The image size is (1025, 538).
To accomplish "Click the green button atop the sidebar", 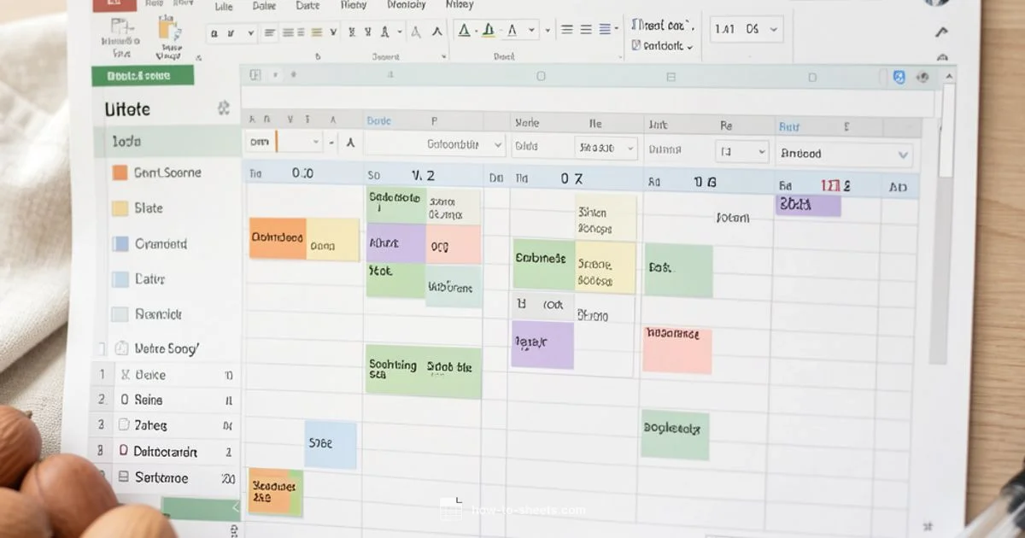I will tap(142, 75).
